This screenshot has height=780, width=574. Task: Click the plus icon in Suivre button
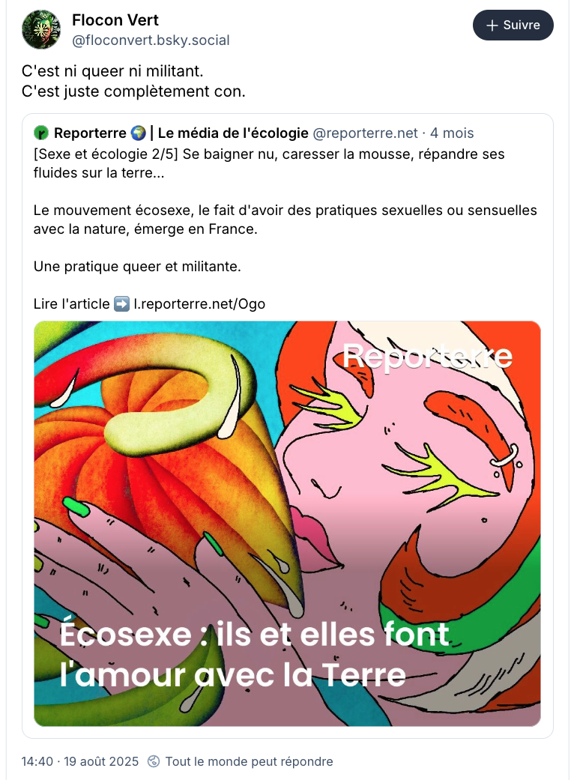tap(492, 25)
